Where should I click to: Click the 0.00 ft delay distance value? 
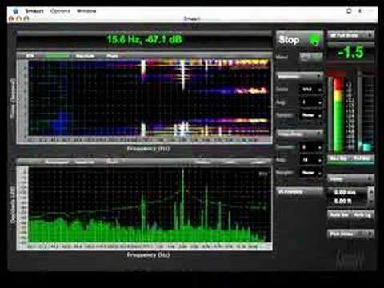click(x=343, y=201)
